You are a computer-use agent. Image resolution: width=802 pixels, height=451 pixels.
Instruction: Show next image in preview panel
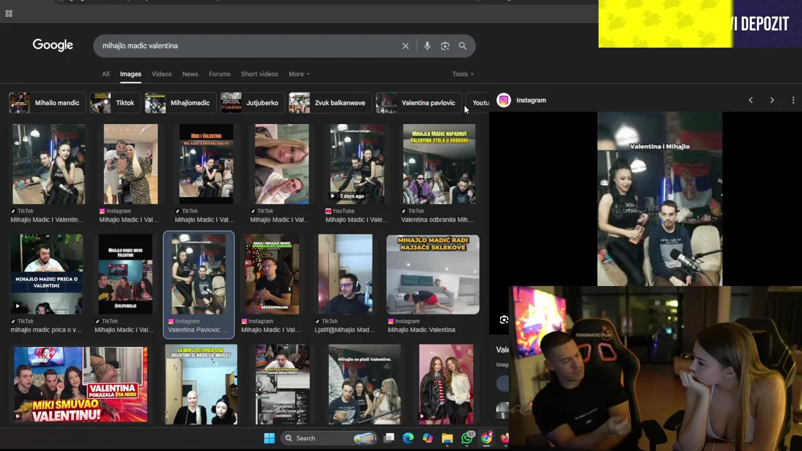(x=772, y=100)
